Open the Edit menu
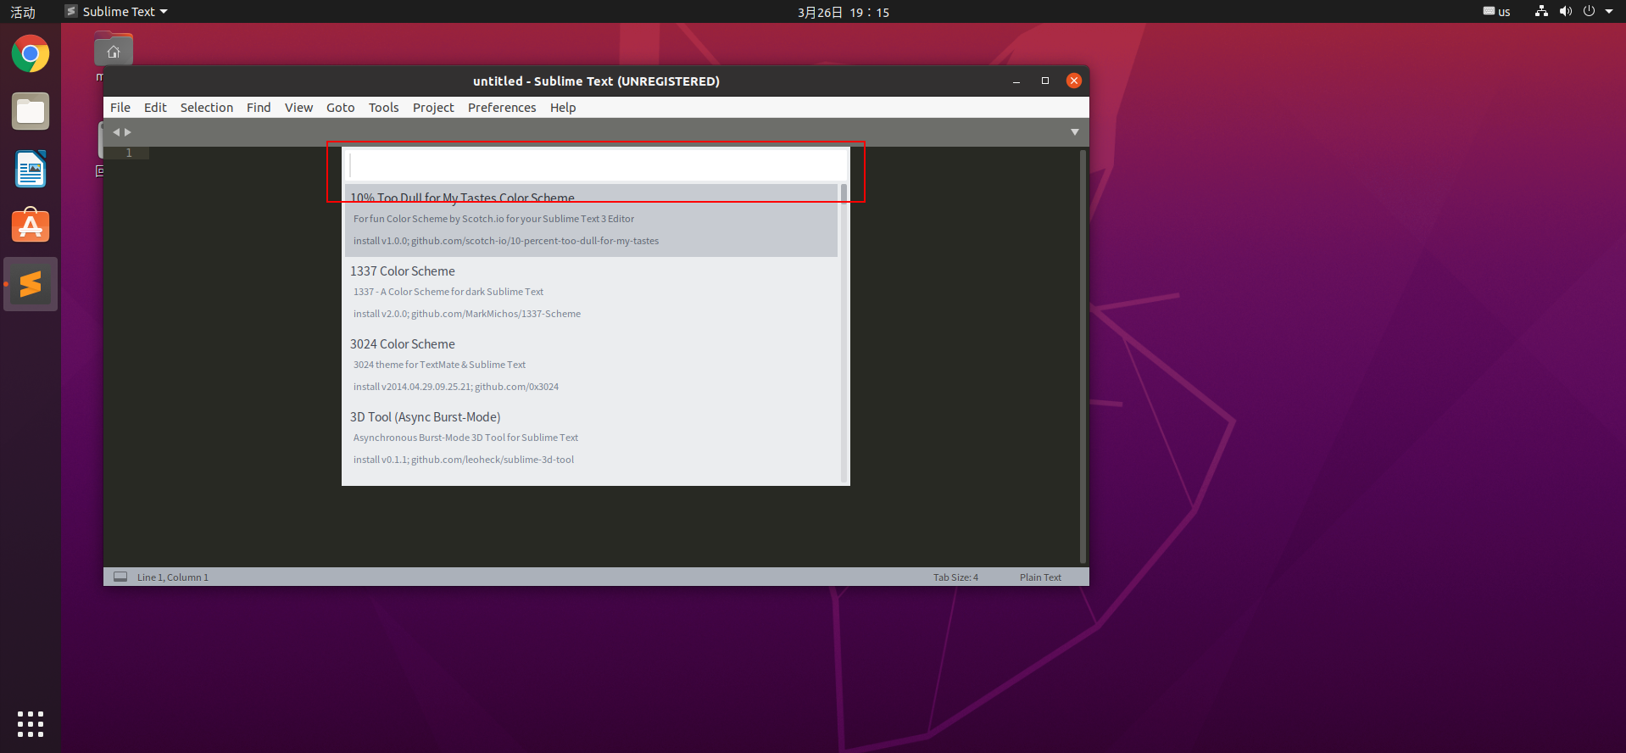Viewport: 1626px width, 753px height. click(x=155, y=108)
